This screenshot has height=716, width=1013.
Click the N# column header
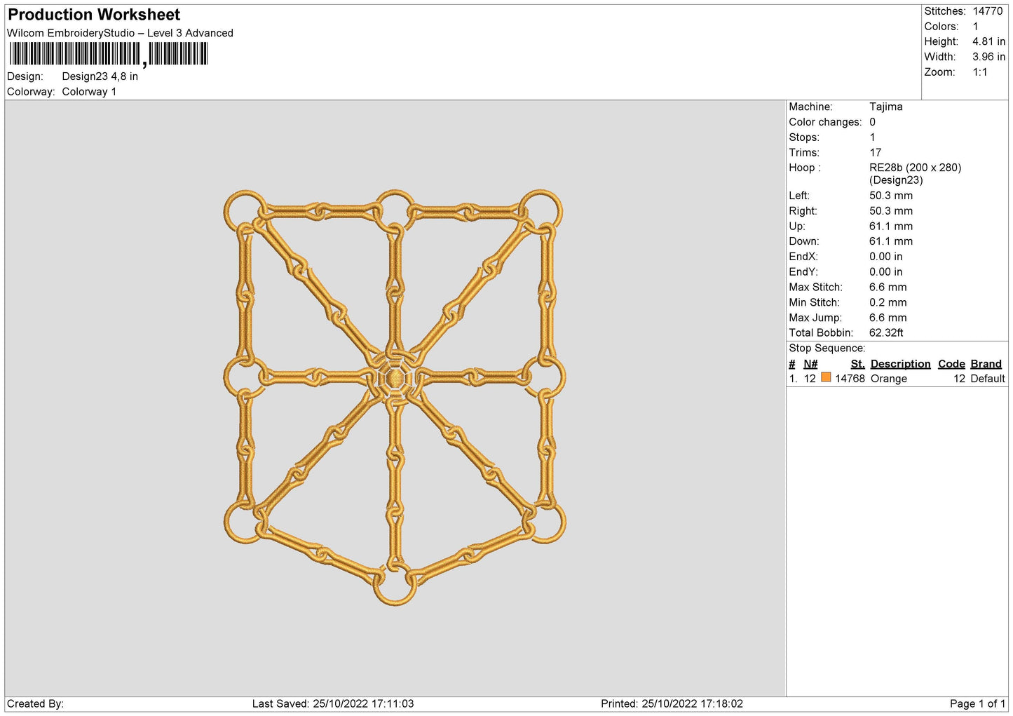pyautogui.click(x=810, y=364)
